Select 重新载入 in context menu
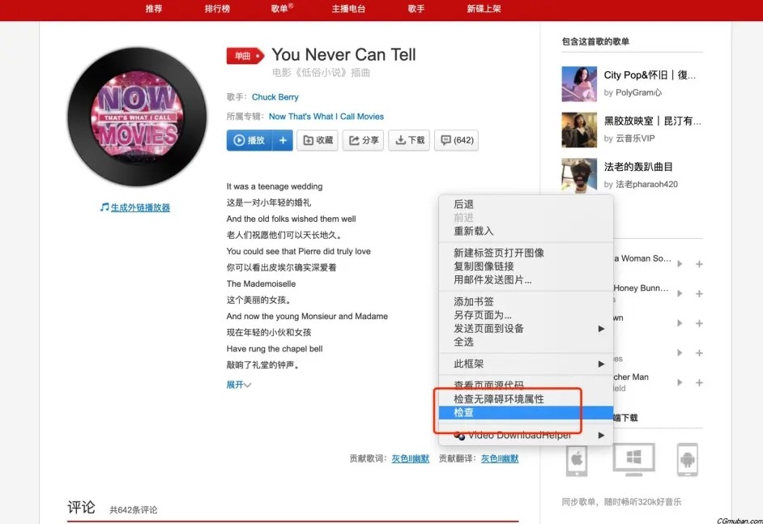The image size is (763, 524). 526,231
